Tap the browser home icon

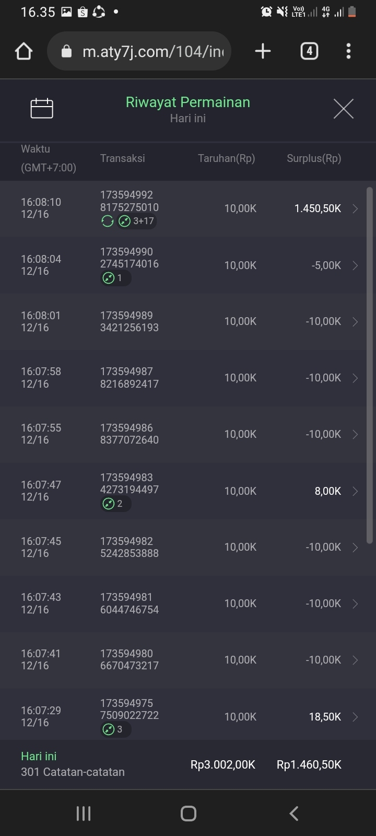point(24,51)
